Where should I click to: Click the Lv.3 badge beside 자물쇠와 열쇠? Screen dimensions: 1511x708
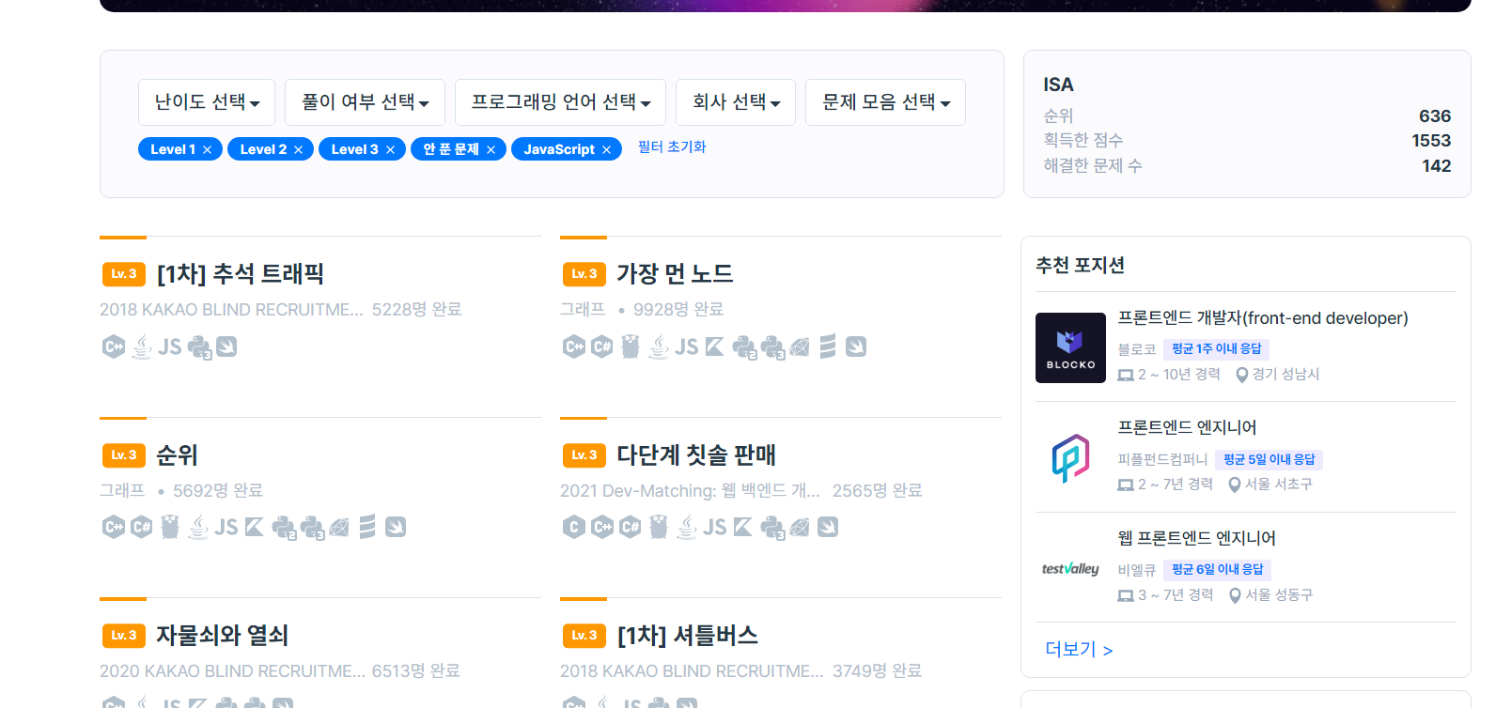coord(124,636)
